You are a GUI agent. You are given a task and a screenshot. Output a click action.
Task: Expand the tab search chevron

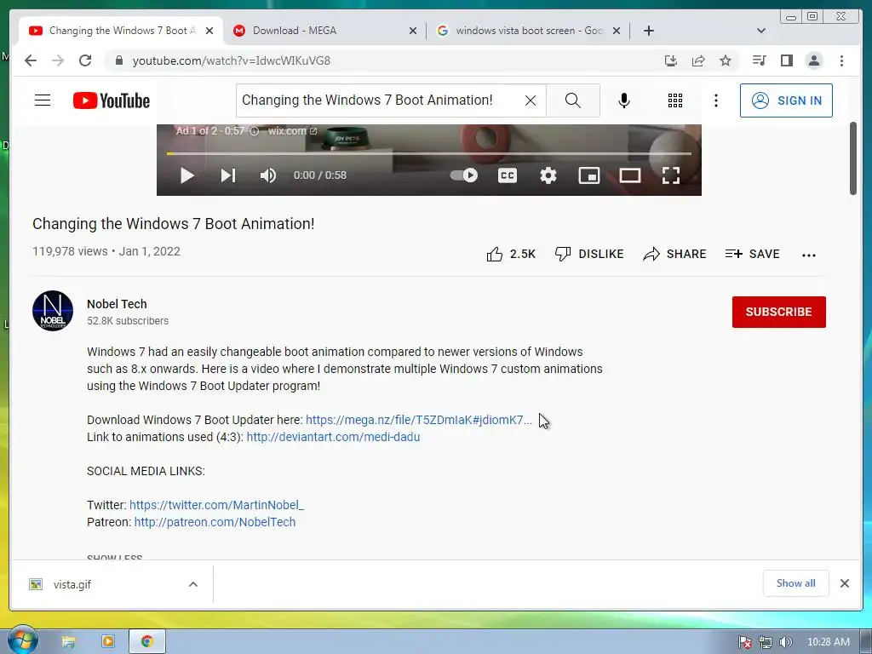point(761,31)
